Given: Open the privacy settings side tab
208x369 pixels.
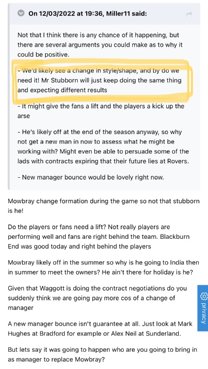Looking at the screenshot, I should (203, 308).
